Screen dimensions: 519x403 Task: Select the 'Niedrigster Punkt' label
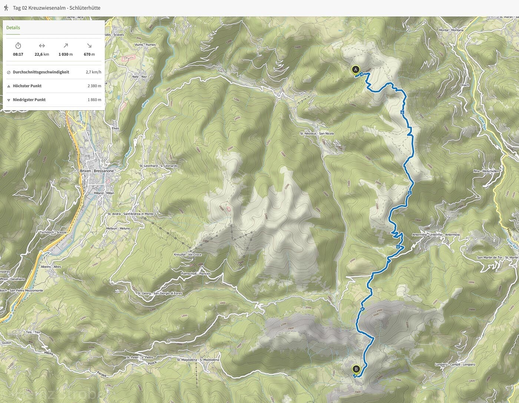click(x=29, y=99)
